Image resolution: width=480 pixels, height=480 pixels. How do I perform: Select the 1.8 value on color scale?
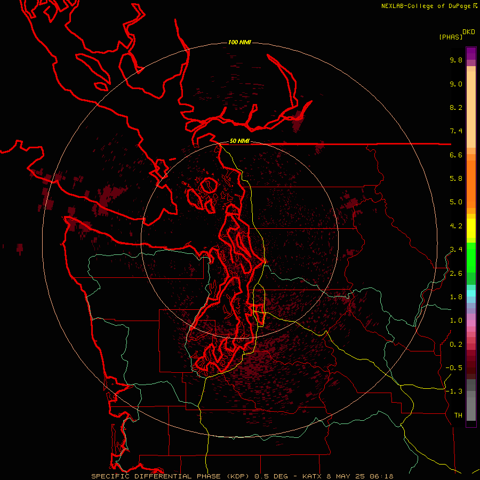(456, 297)
